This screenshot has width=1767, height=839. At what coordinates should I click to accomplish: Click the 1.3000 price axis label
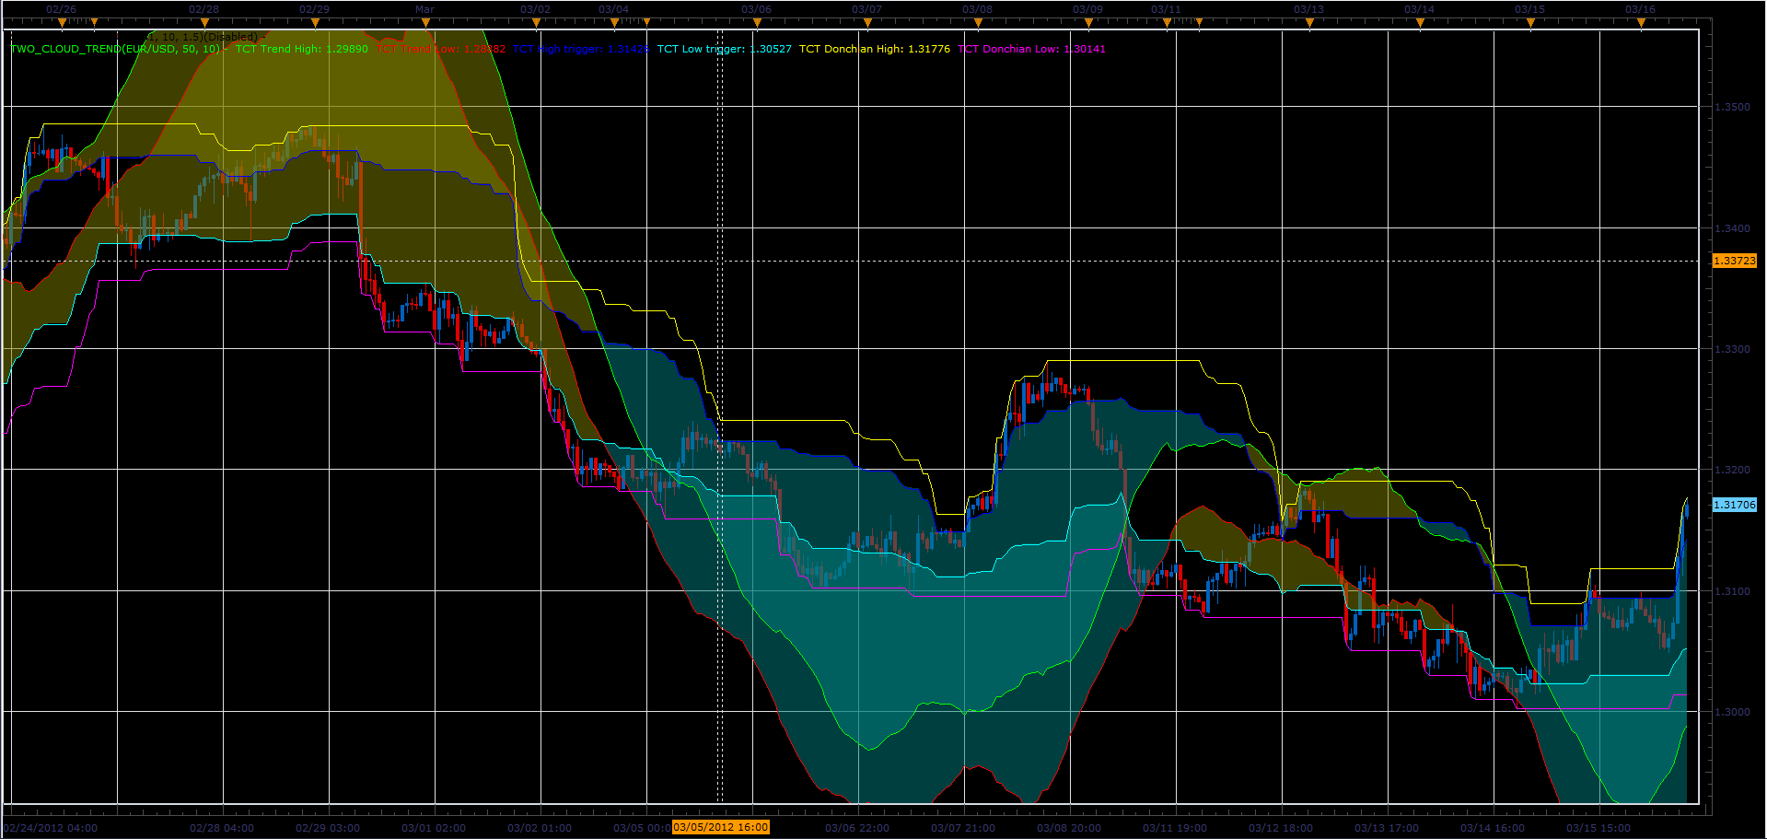tap(1732, 712)
